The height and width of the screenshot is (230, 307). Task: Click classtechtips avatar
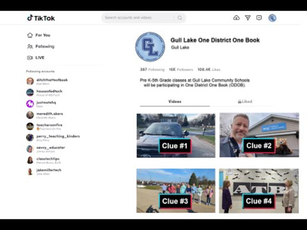(30, 160)
